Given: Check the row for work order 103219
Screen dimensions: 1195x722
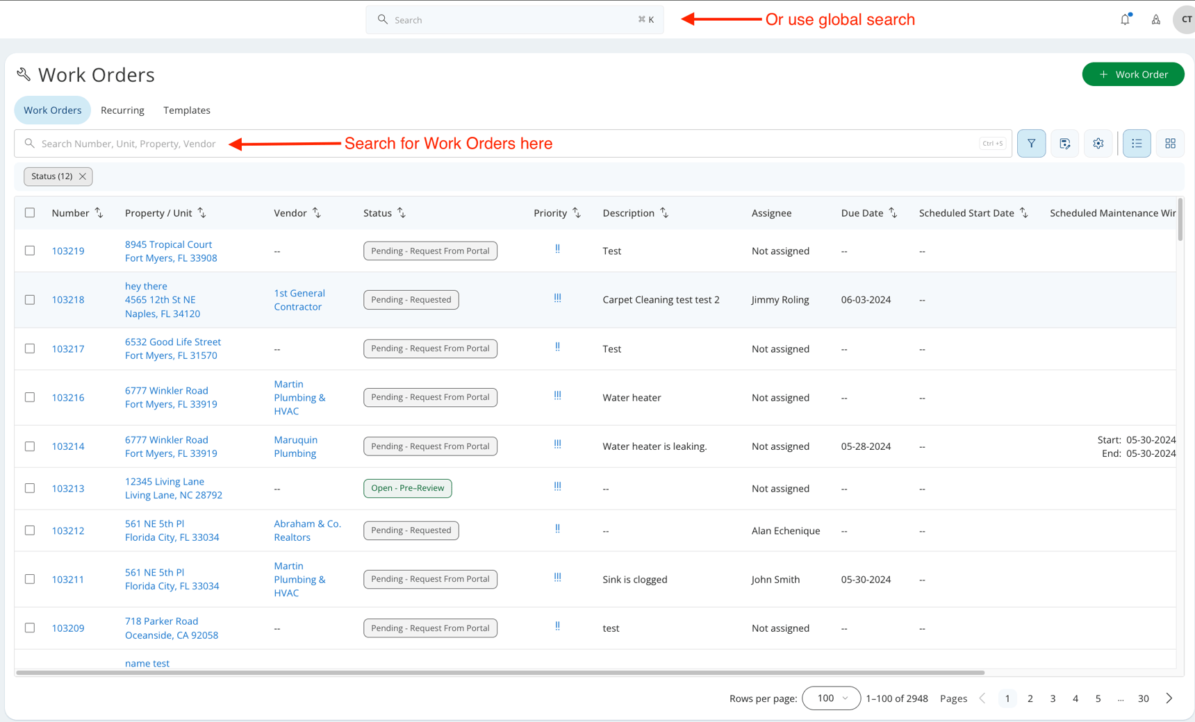Looking at the screenshot, I should pos(30,251).
